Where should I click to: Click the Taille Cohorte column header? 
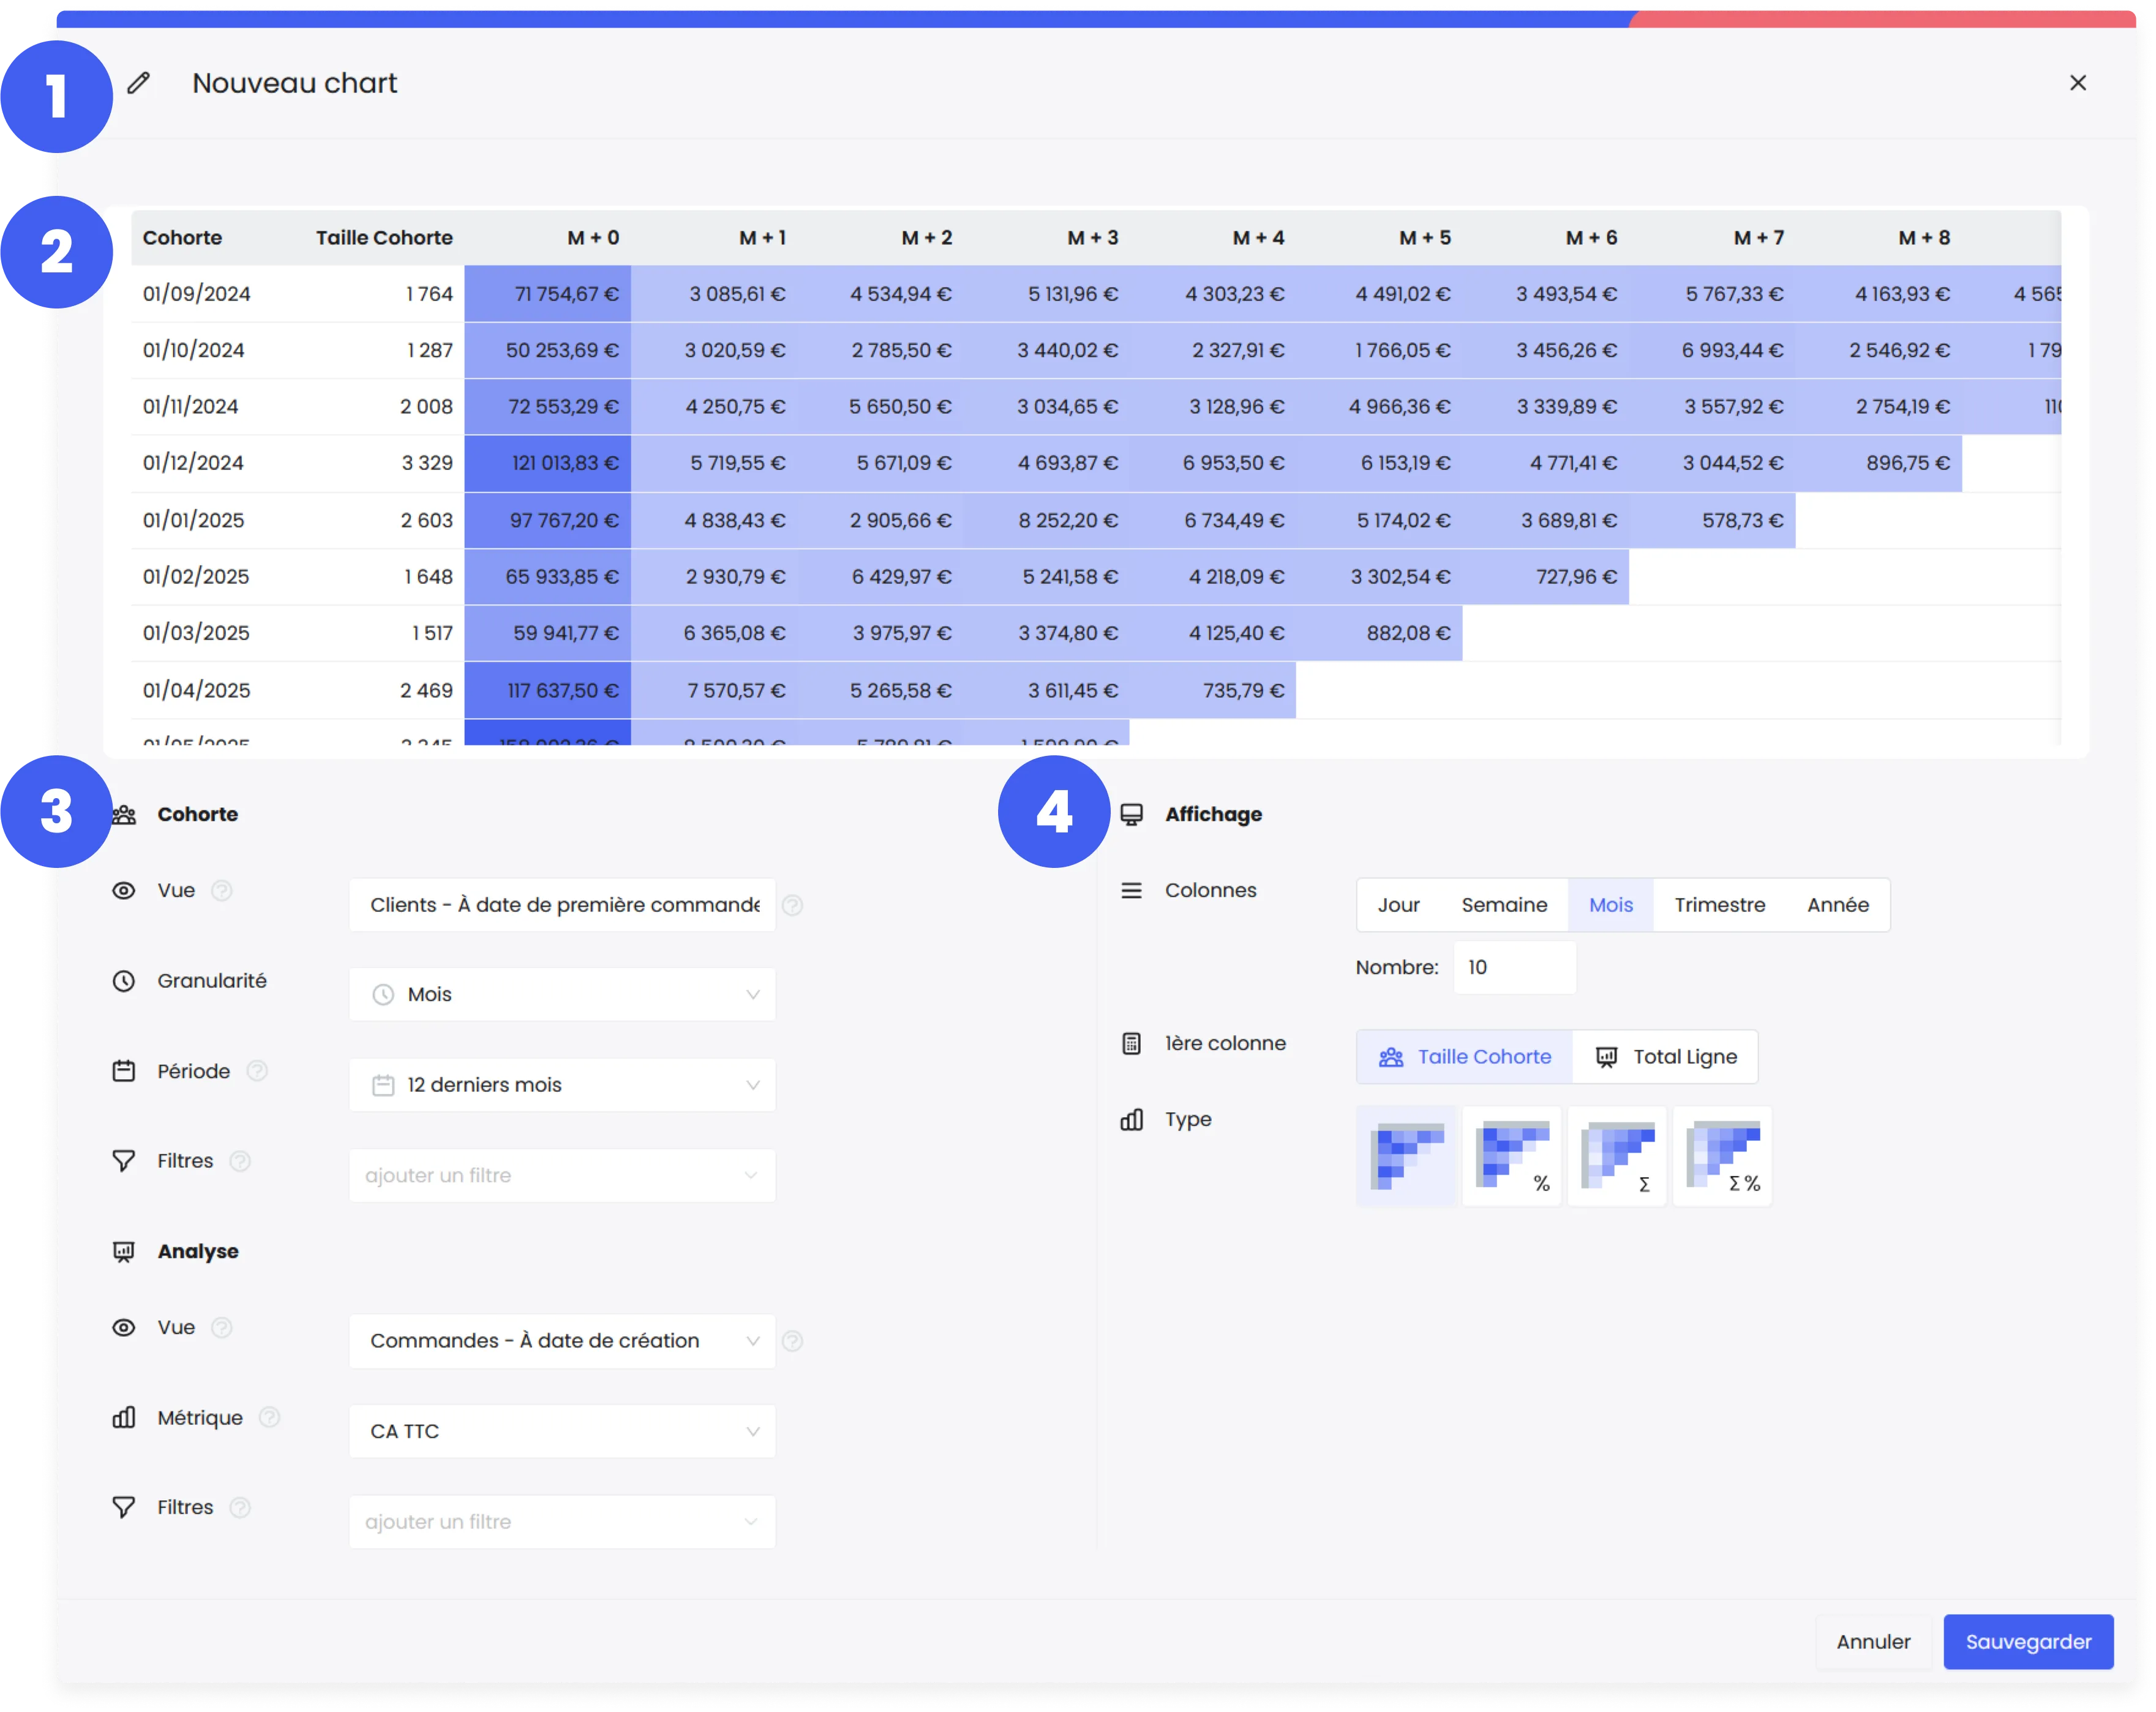384,238
